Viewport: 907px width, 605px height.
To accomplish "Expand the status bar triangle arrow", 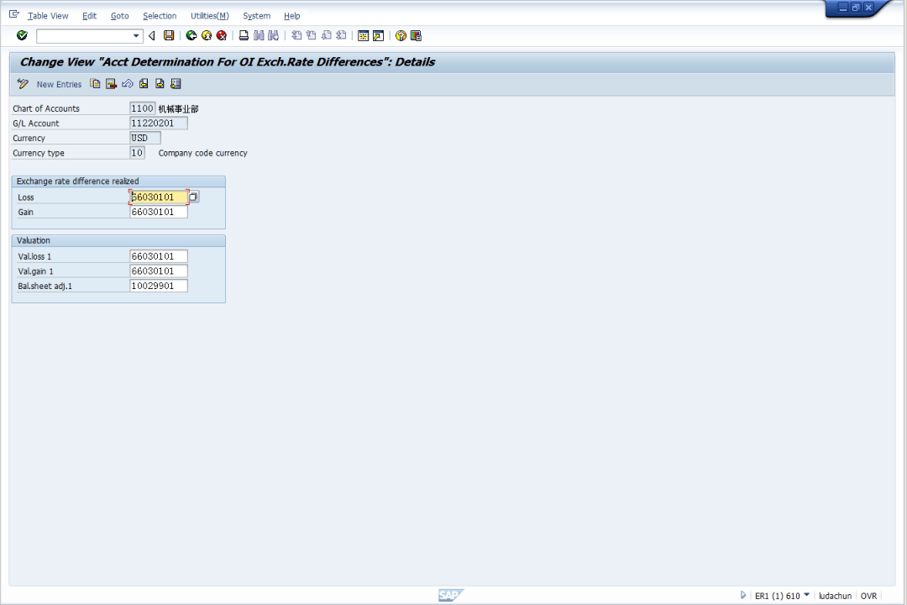I will click(743, 595).
